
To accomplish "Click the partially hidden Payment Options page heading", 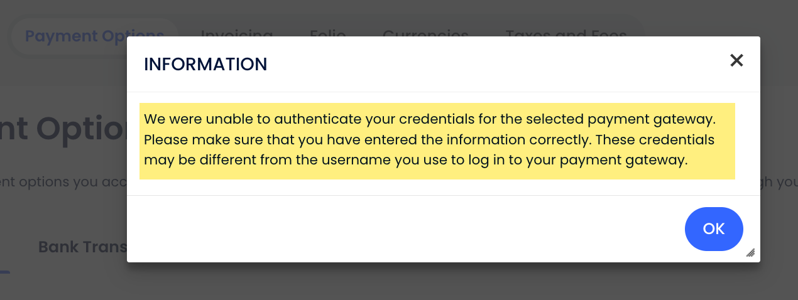I will (x=63, y=129).
